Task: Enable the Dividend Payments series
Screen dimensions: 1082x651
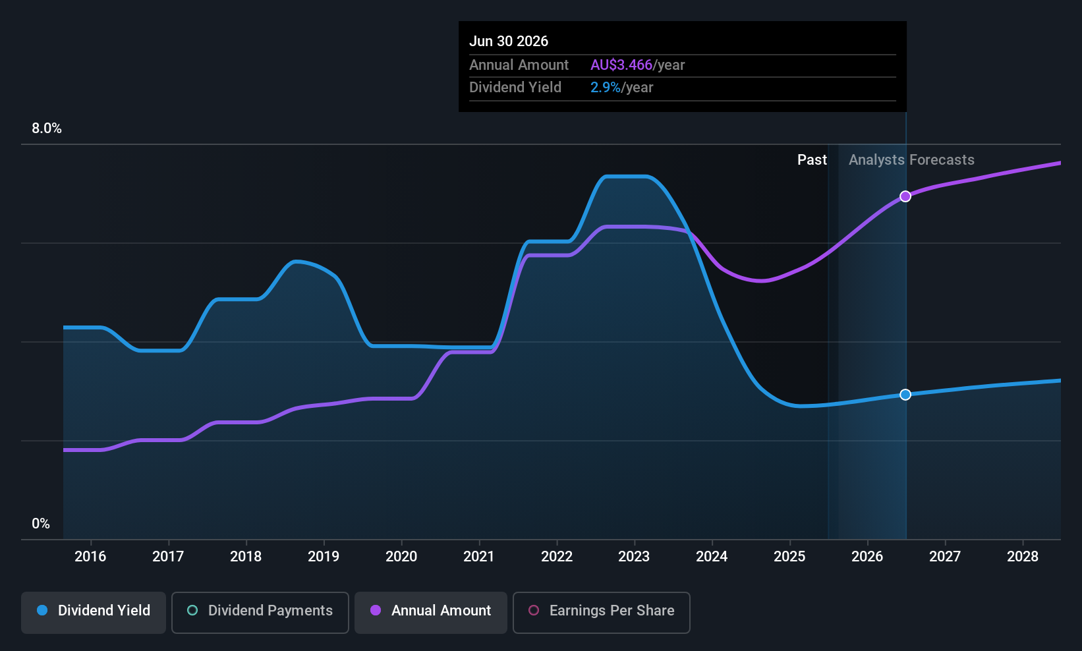Action: point(260,612)
